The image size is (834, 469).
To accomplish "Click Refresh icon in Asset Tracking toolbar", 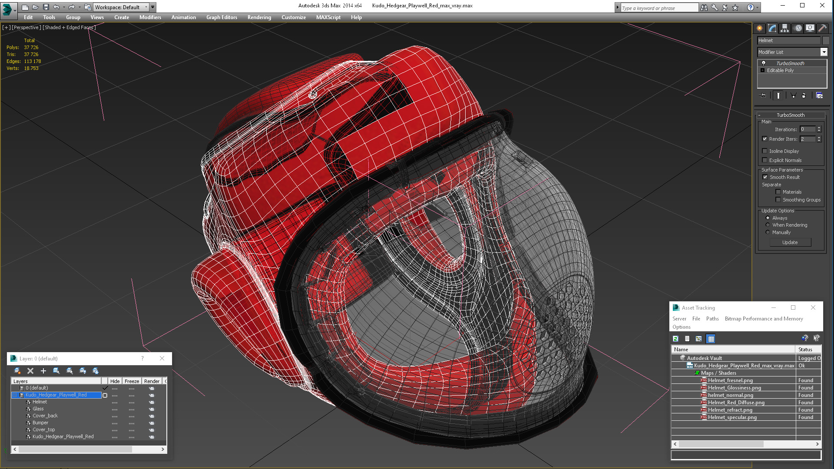I will (x=675, y=339).
